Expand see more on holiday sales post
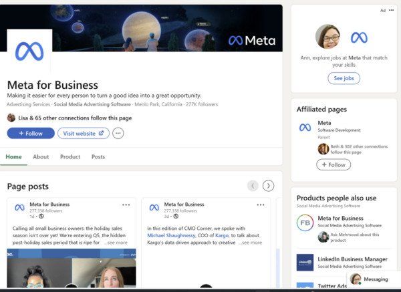This screenshot has width=401, height=292. [116, 243]
